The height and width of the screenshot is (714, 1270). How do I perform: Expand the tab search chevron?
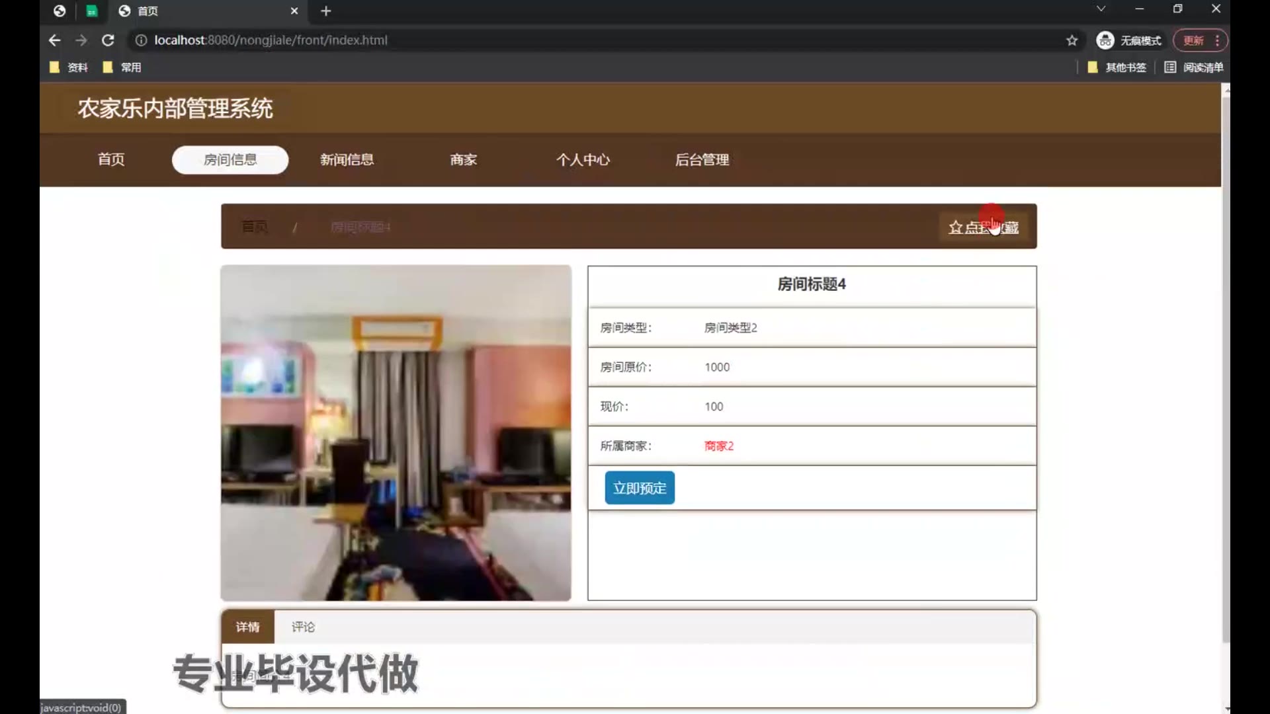(1101, 9)
